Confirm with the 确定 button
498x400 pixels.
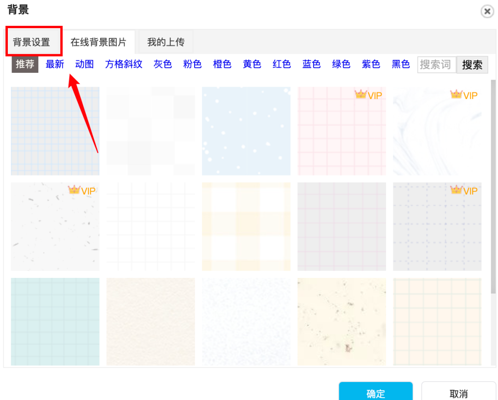[376, 393]
